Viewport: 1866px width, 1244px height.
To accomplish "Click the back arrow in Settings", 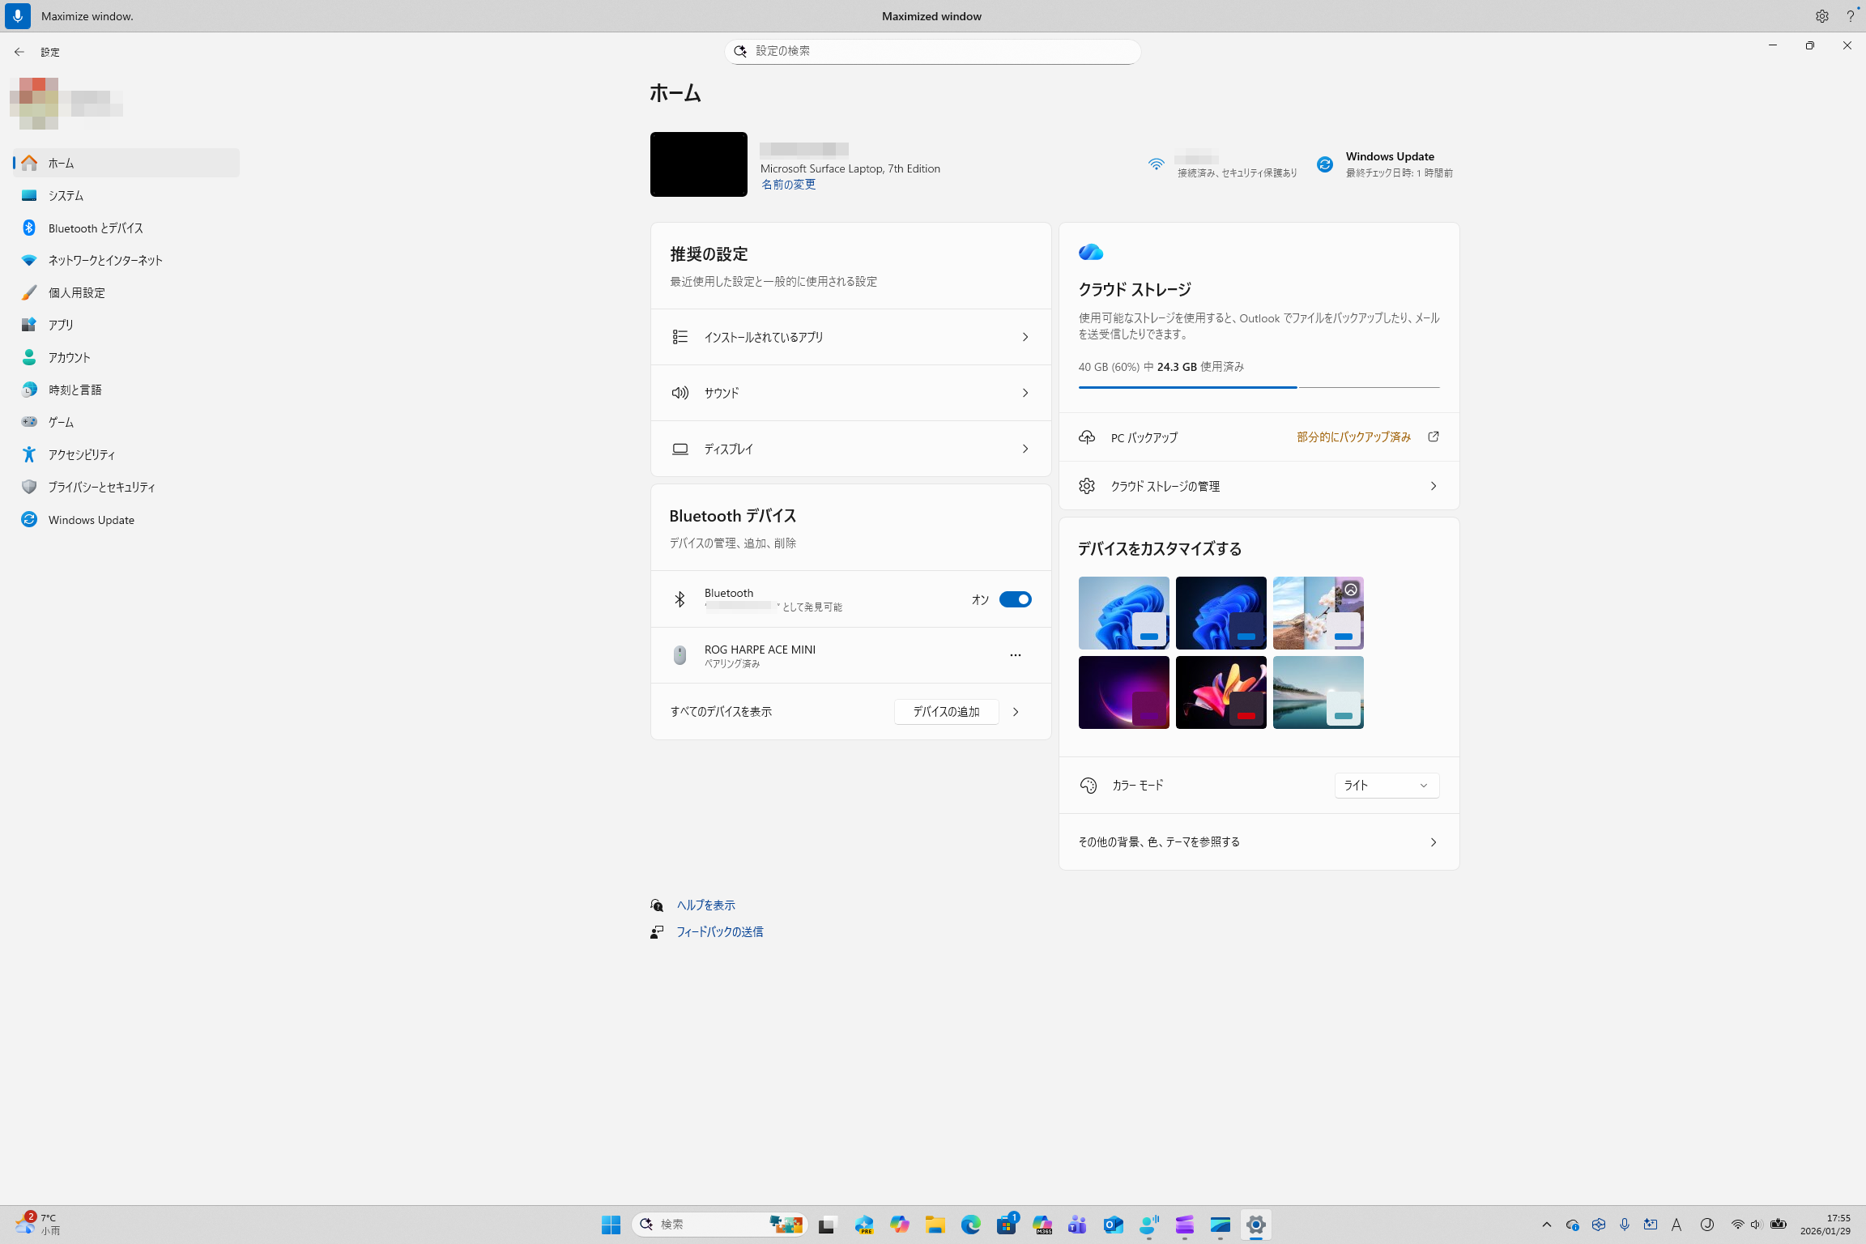I will 19,52.
